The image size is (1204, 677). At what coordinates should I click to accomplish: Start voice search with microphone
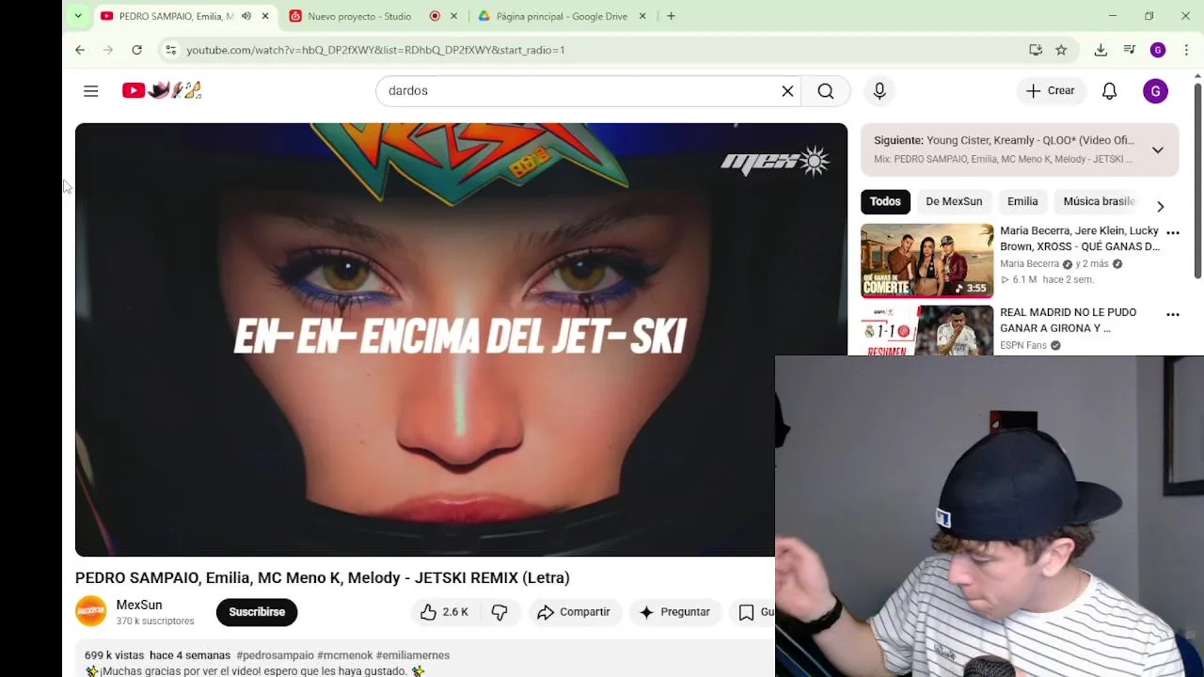(x=879, y=91)
